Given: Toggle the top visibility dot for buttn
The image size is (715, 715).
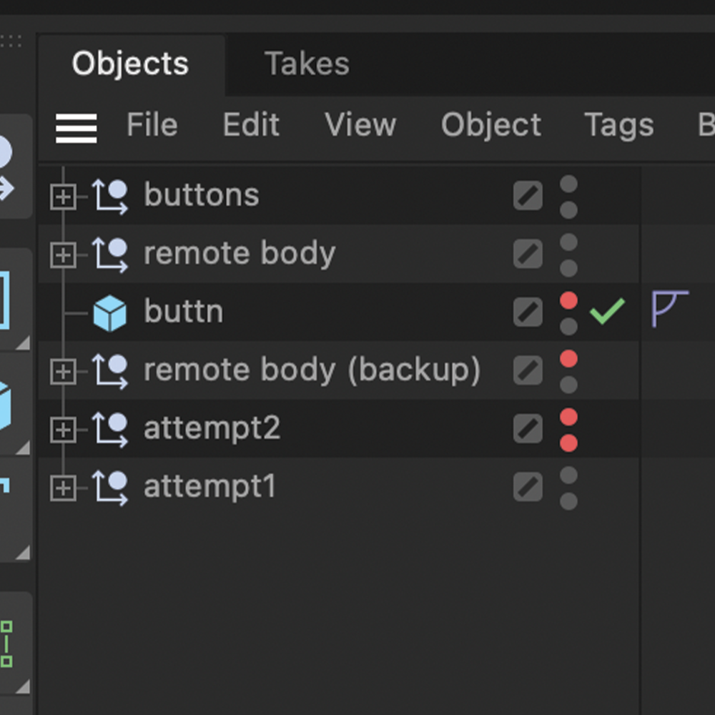Looking at the screenshot, I should point(568,301).
